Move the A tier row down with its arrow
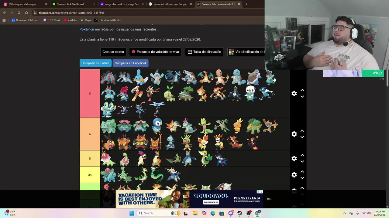Image resolution: width=389 pixels, height=218 pixels. click(x=302, y=137)
